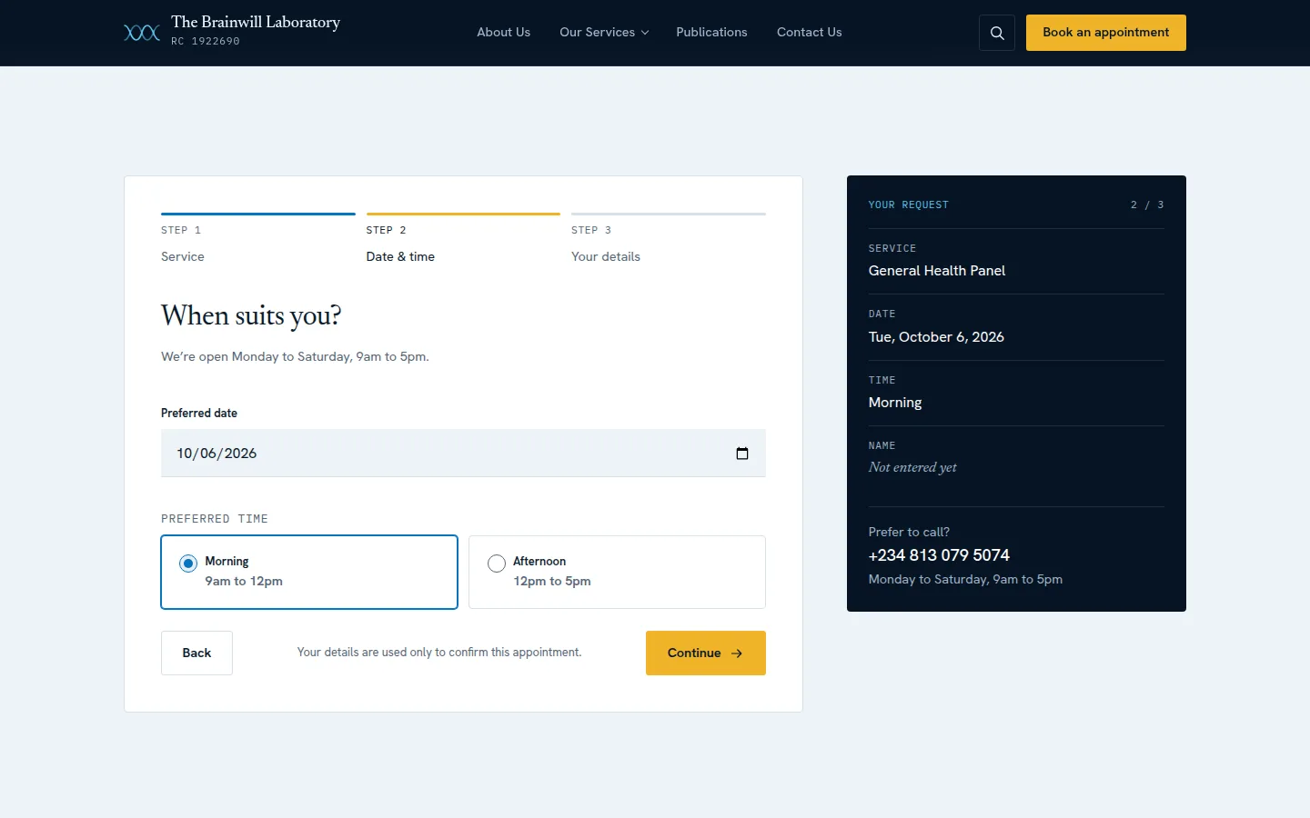Click the "Prefer to call?" text
1310x818 pixels.
(909, 533)
